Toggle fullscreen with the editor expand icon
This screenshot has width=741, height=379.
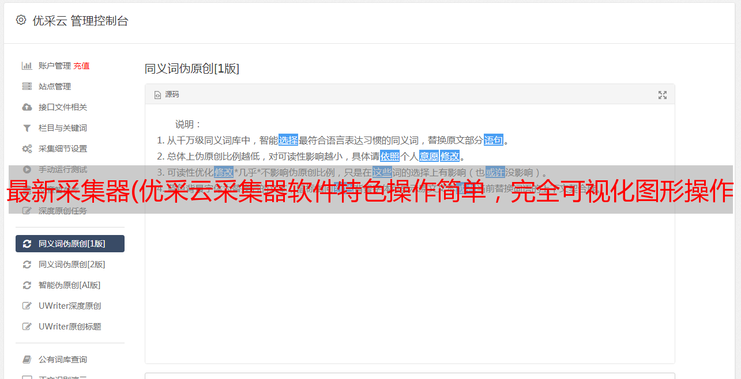[x=663, y=95]
